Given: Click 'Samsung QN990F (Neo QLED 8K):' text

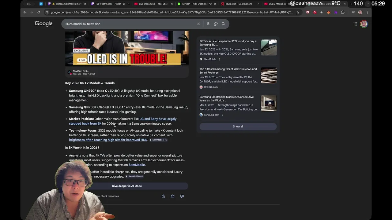Looking at the screenshot, I should 95,91.
